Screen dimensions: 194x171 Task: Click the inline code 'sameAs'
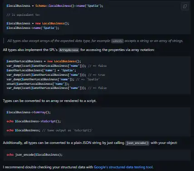coord(117,41)
